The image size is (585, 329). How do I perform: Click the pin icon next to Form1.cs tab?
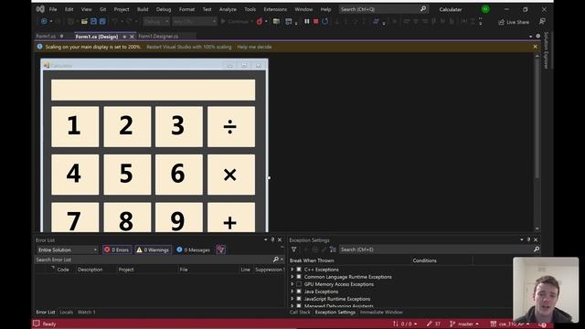click(61, 37)
